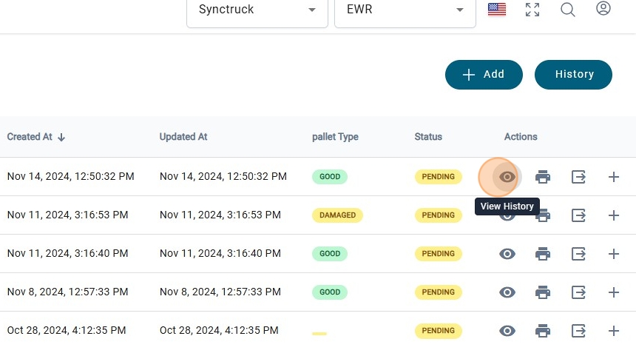Image resolution: width=636 pixels, height=356 pixels.
Task: View history of Nov 14 row
Action: coord(507,177)
